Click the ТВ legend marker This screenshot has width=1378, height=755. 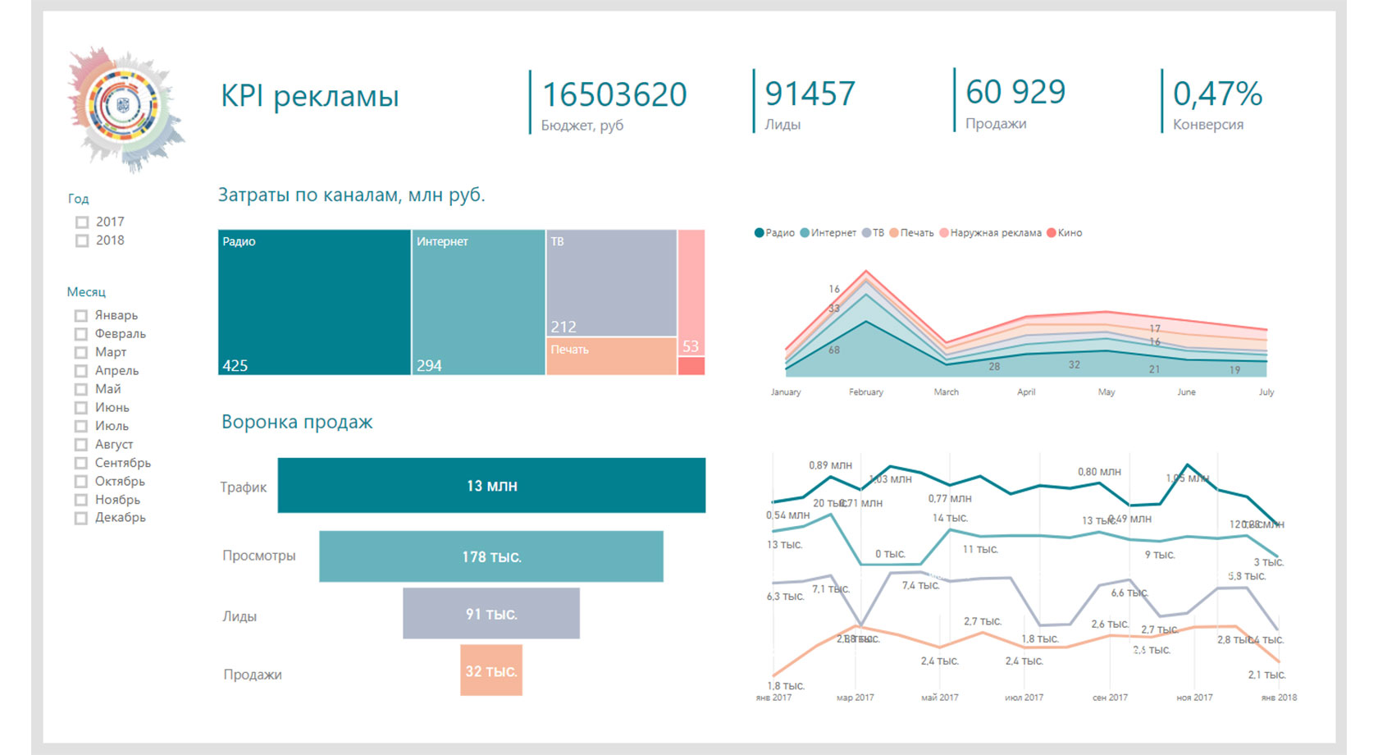tap(866, 233)
